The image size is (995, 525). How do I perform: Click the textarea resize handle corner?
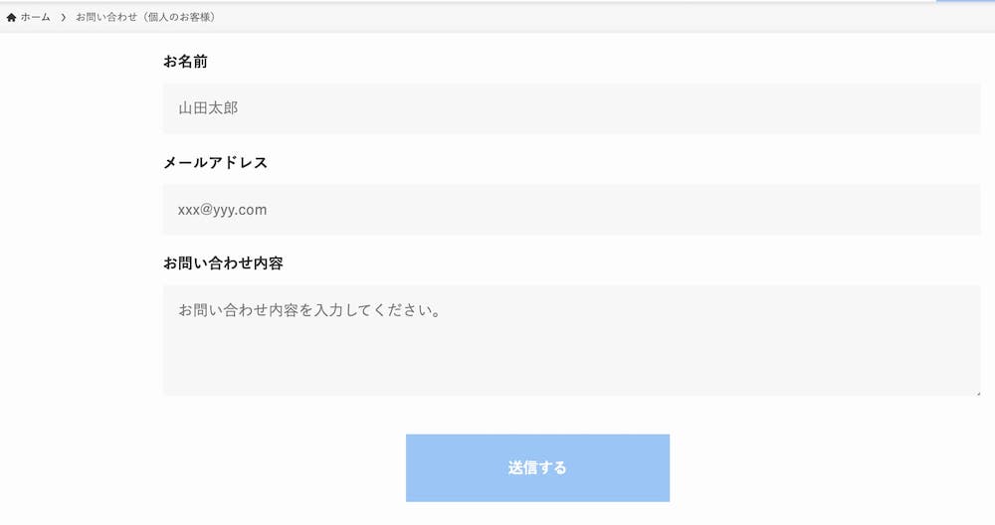(x=977, y=393)
